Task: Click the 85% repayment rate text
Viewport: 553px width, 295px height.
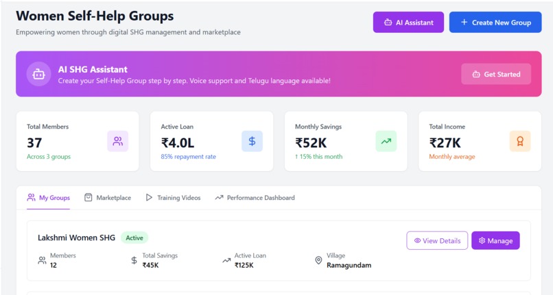Action: click(188, 157)
